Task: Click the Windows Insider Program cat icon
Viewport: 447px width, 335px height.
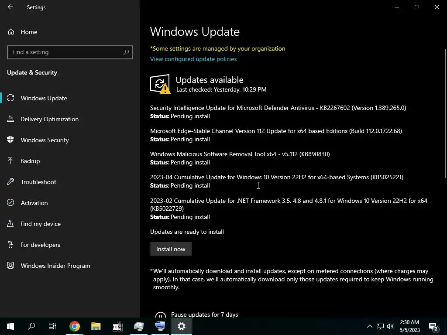Action: [x=10, y=266]
